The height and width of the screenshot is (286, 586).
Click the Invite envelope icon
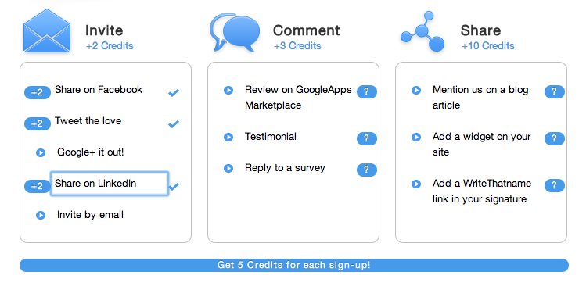(x=47, y=30)
